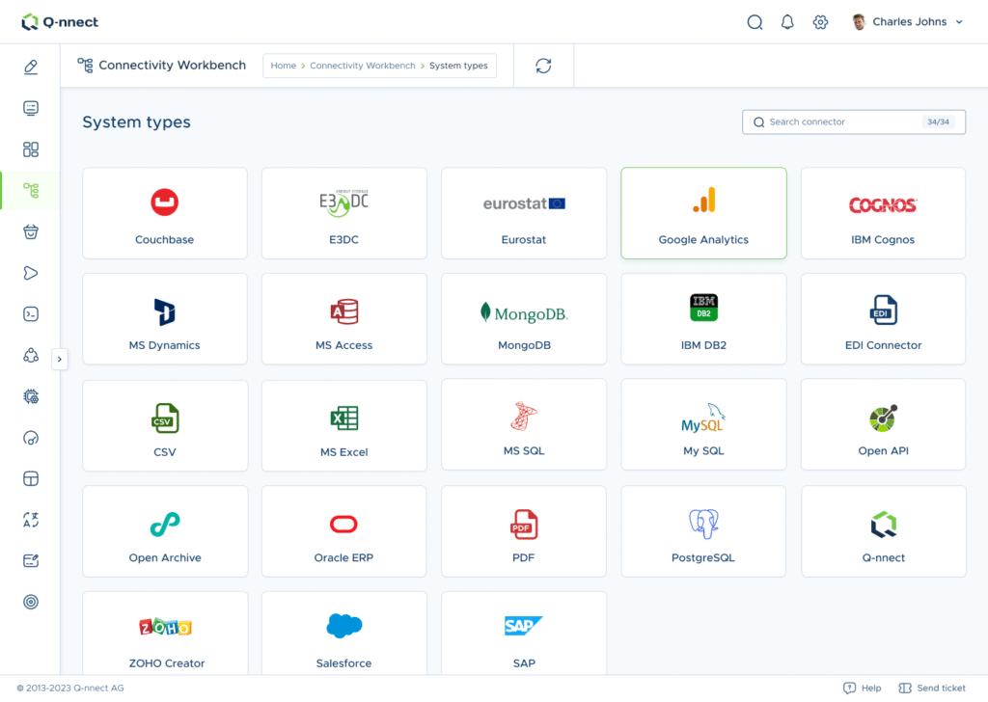Image resolution: width=988 pixels, height=702 pixels.
Task: Open the settings gear icon
Action: click(x=820, y=22)
